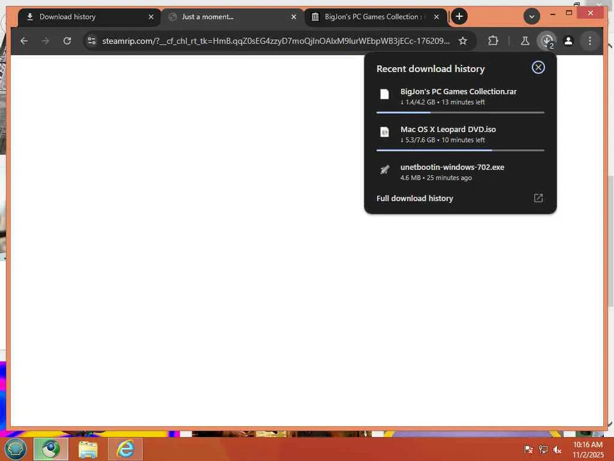Viewport: 614px width, 461px height.
Task: Open the taskbar clock showing 10:16 AM
Action: (x=588, y=450)
